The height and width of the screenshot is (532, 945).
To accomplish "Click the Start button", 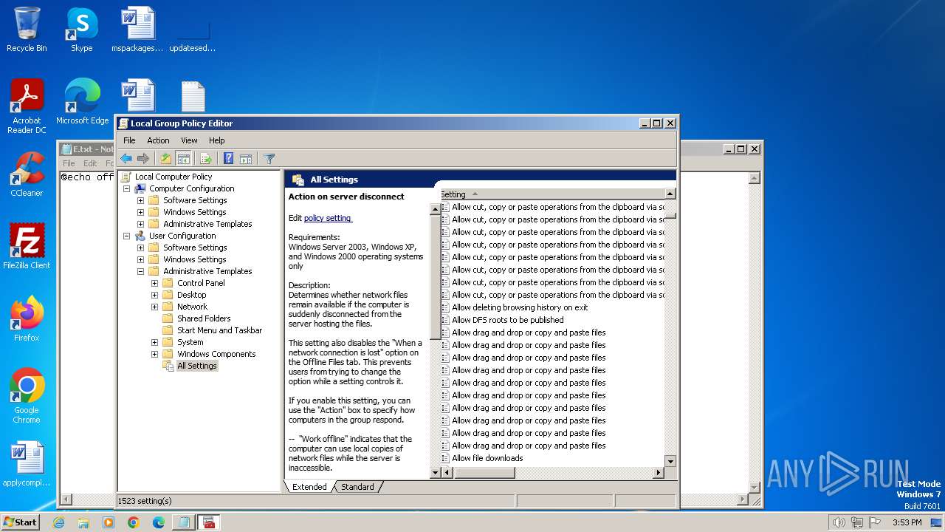I will click(x=21, y=522).
